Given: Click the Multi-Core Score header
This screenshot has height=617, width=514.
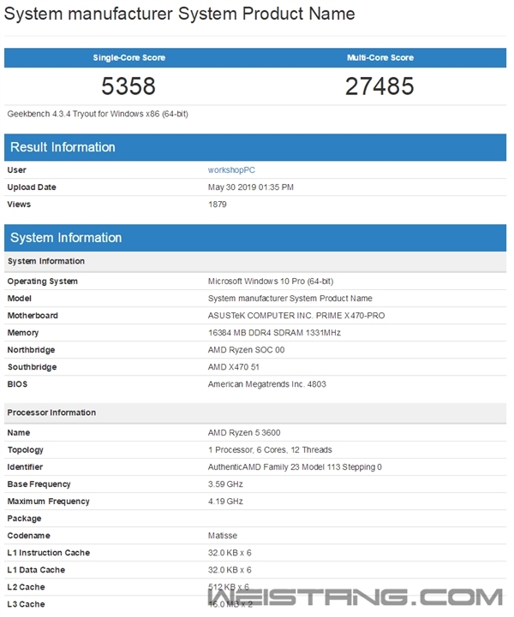Looking at the screenshot, I should coord(380,58).
